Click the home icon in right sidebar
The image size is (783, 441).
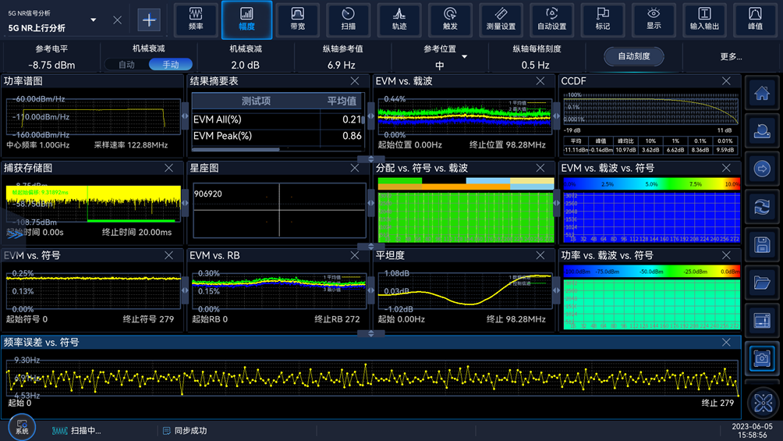click(761, 93)
